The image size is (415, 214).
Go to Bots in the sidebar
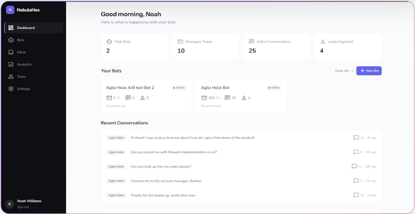click(x=34, y=40)
